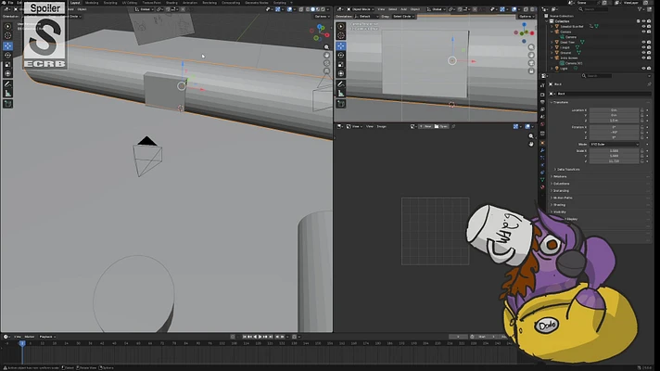Select the Rotate tool in left viewport
The width and height of the screenshot is (660, 371).
(8, 55)
